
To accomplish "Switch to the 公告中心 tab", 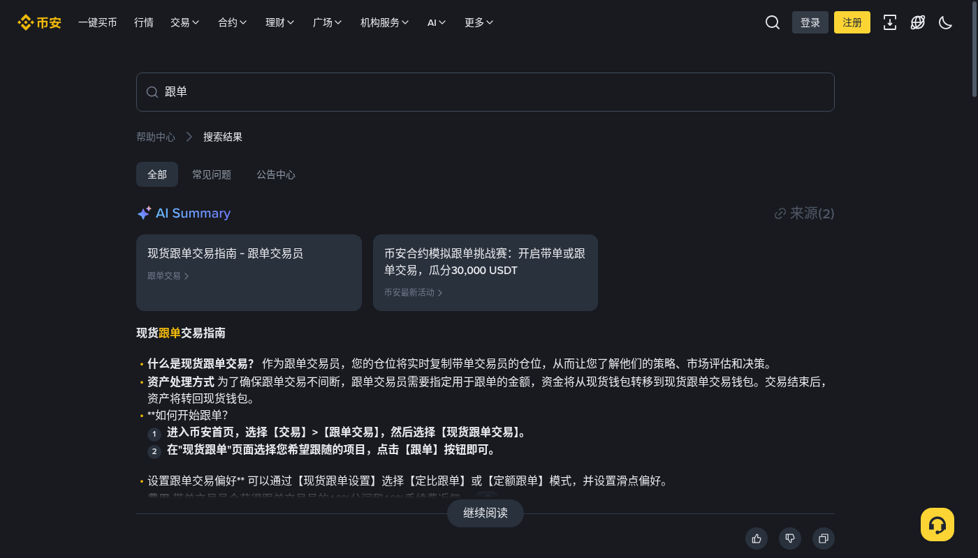I will 276,174.
